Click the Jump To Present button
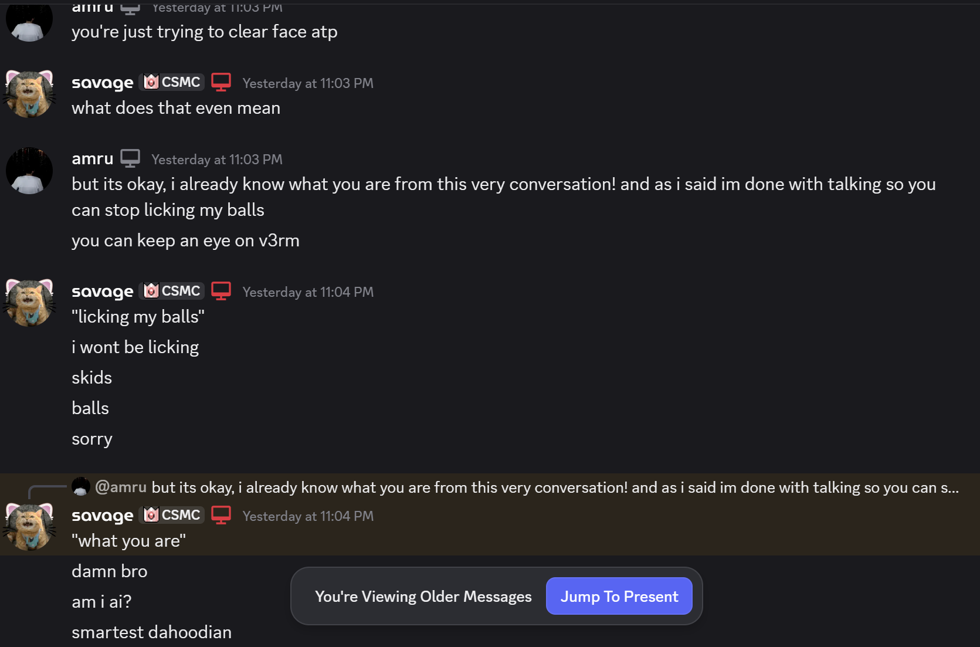 pos(619,596)
